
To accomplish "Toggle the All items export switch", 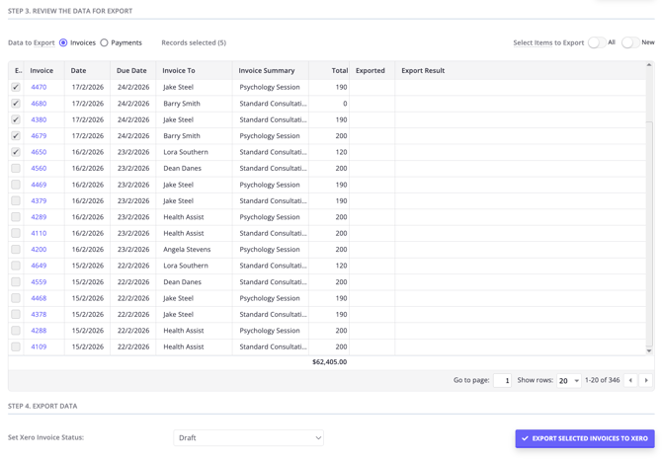I will pyautogui.click(x=596, y=42).
